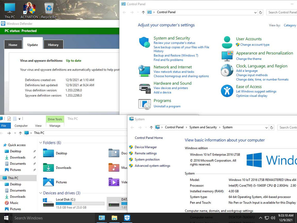This screenshot has width=297, height=223.
Task: Open Control Panel address bar dropdown
Action: click(255, 12)
